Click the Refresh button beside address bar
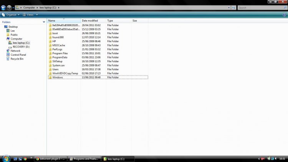 coord(233,8)
